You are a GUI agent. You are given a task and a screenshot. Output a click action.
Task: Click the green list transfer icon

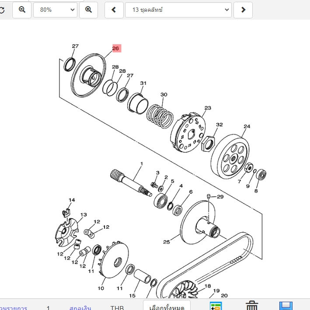(216, 306)
